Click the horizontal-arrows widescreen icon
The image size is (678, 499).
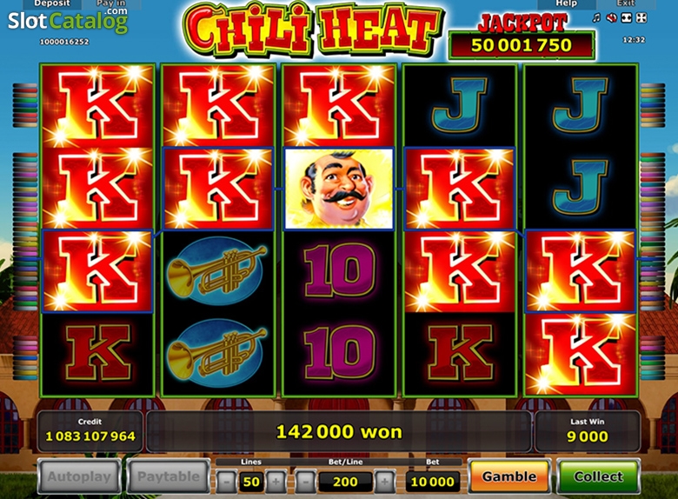(x=627, y=17)
